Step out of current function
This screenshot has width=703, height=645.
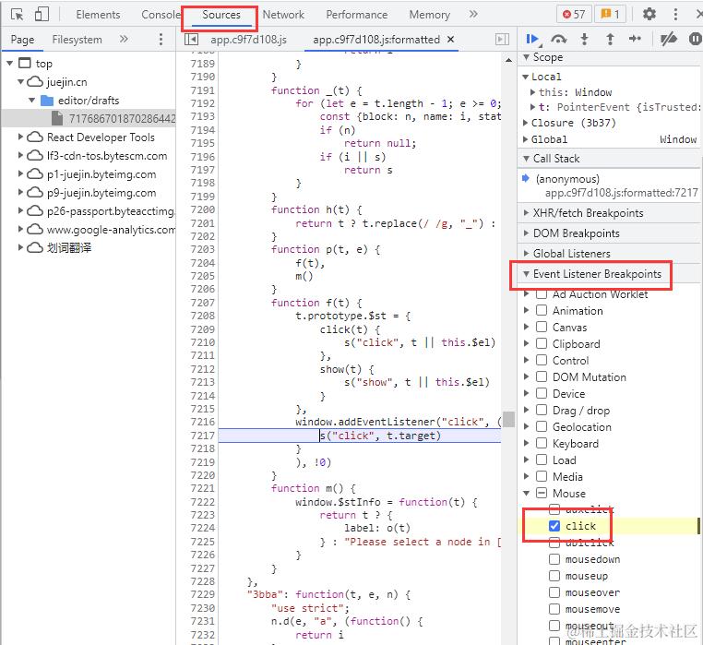610,40
